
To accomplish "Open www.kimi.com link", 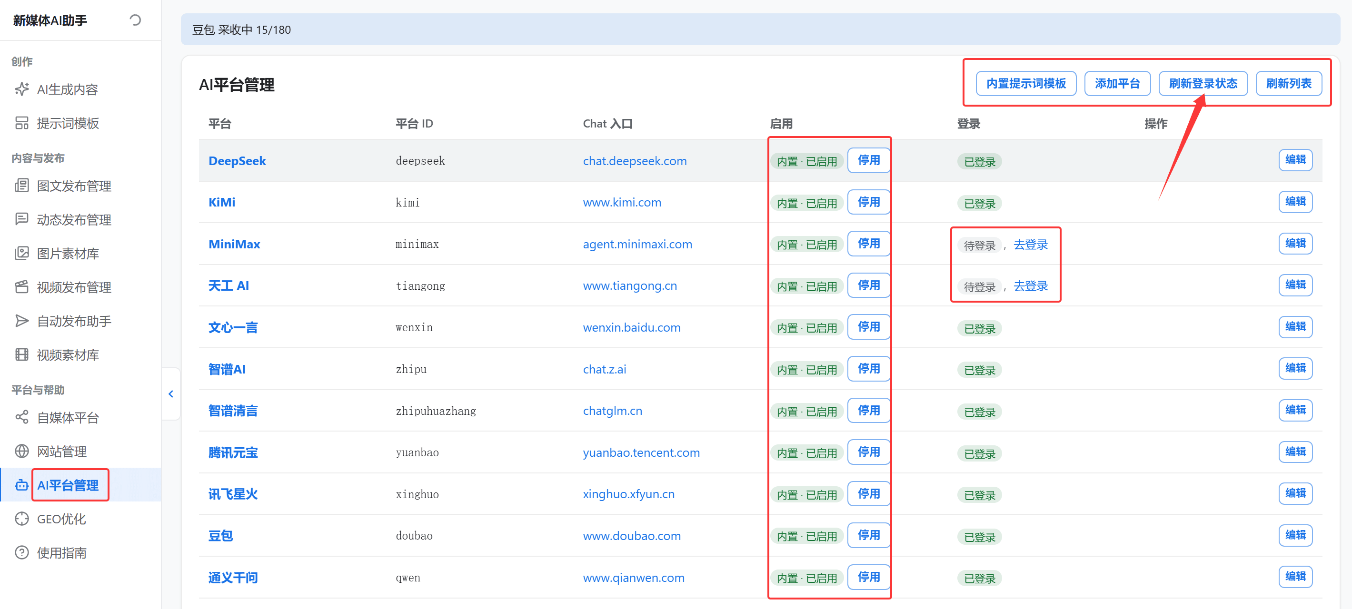I will pos(622,203).
